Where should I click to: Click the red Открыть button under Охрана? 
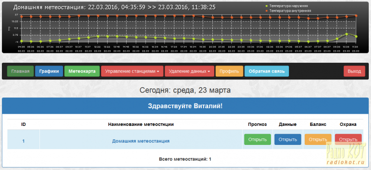tap(348, 139)
